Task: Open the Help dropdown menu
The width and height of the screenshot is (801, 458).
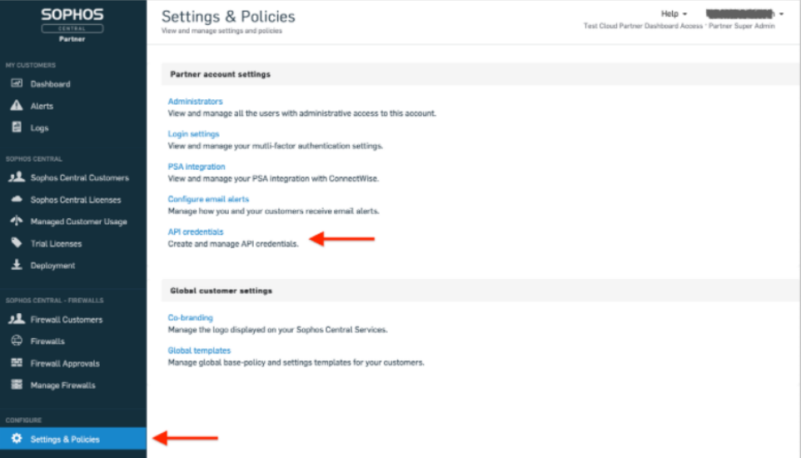Action: 674,14
